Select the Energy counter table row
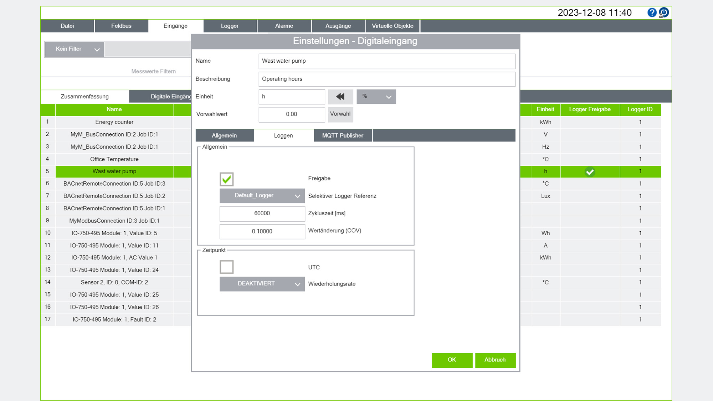The height and width of the screenshot is (401, 713). (x=114, y=122)
